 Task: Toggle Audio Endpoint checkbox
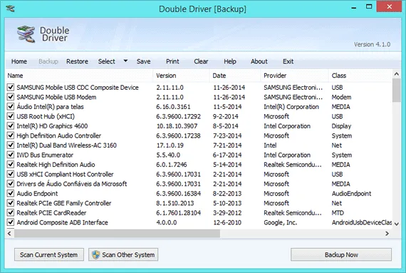pos(11,193)
